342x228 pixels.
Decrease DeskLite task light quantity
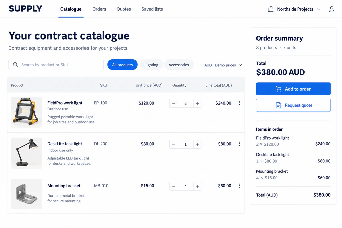[174, 144]
